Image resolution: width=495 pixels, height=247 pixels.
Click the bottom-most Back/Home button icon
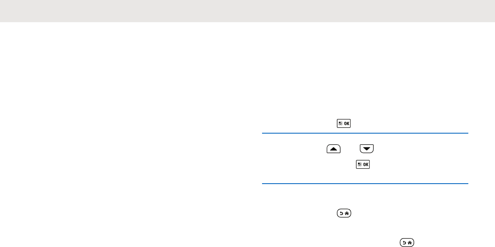tap(407, 243)
